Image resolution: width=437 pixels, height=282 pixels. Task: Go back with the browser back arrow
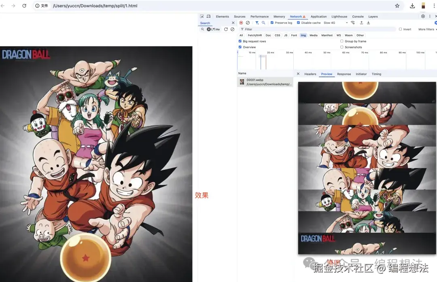click(x=3, y=6)
